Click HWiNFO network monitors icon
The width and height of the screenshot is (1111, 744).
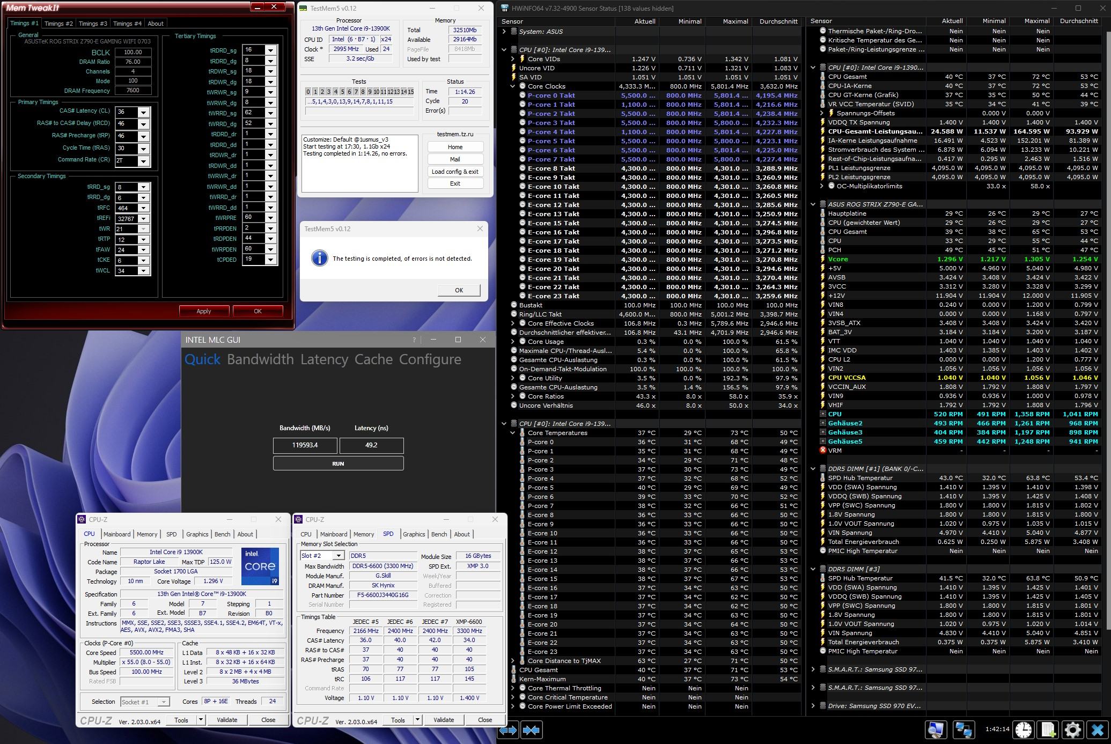(x=963, y=730)
